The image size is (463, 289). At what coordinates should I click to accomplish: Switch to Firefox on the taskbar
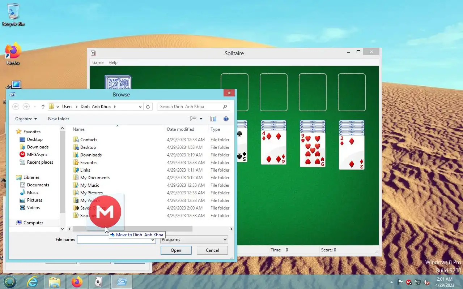[x=77, y=282]
